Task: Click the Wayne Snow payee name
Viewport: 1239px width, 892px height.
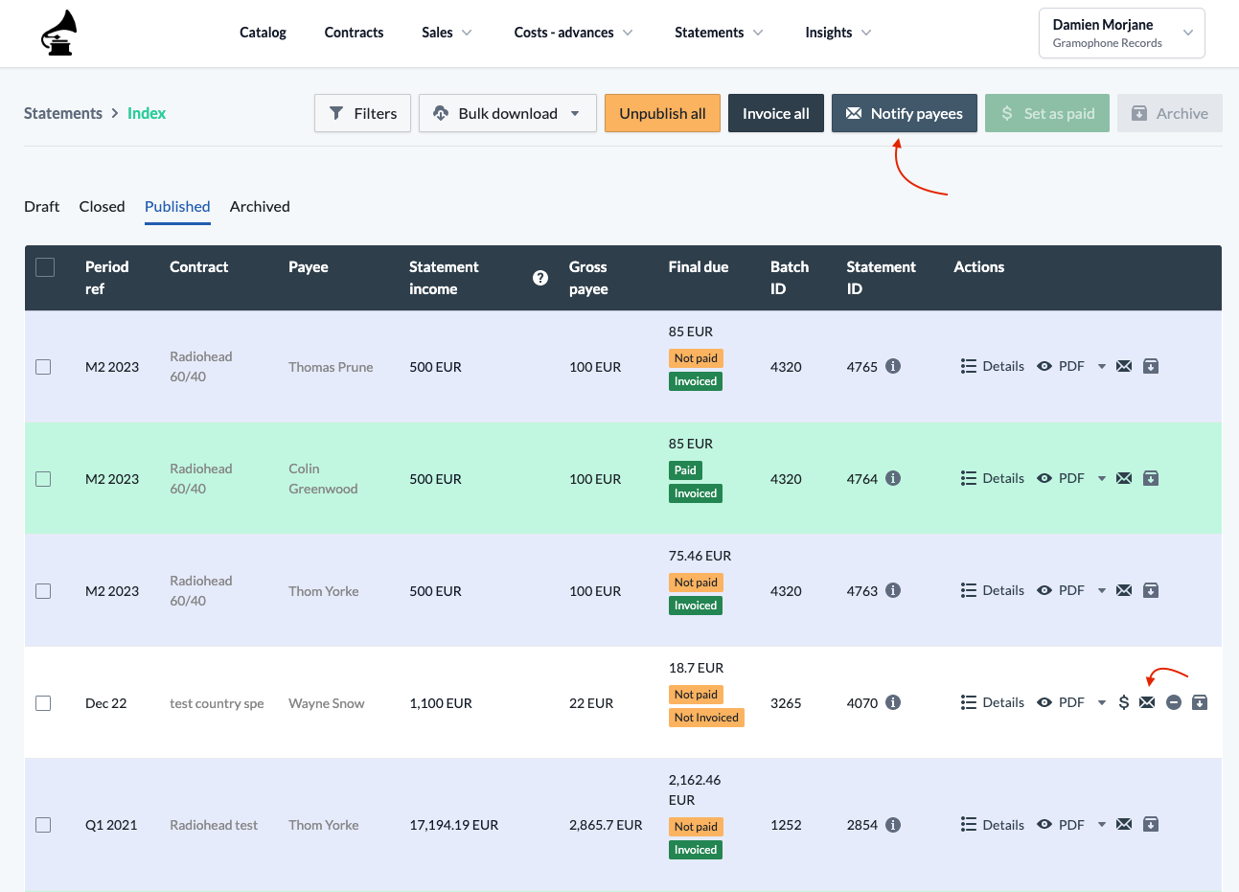Action: pyautogui.click(x=327, y=703)
